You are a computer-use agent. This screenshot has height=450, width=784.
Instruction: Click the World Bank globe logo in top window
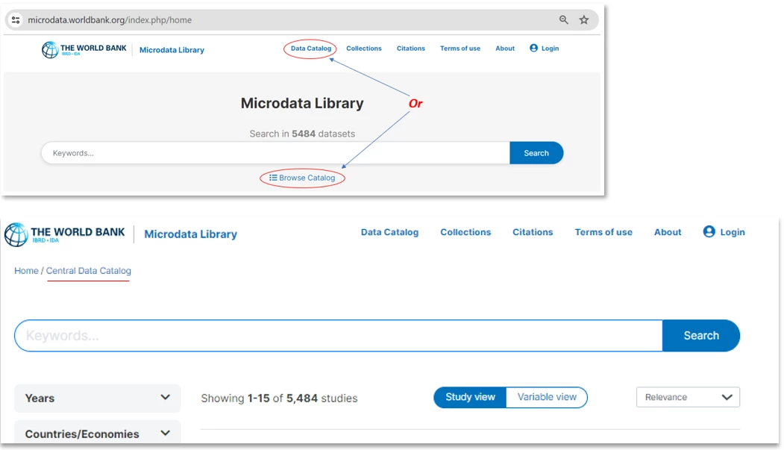click(x=50, y=49)
